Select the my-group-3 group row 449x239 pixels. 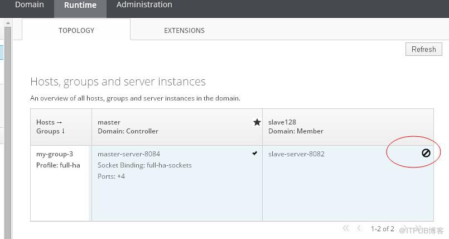(x=55, y=154)
